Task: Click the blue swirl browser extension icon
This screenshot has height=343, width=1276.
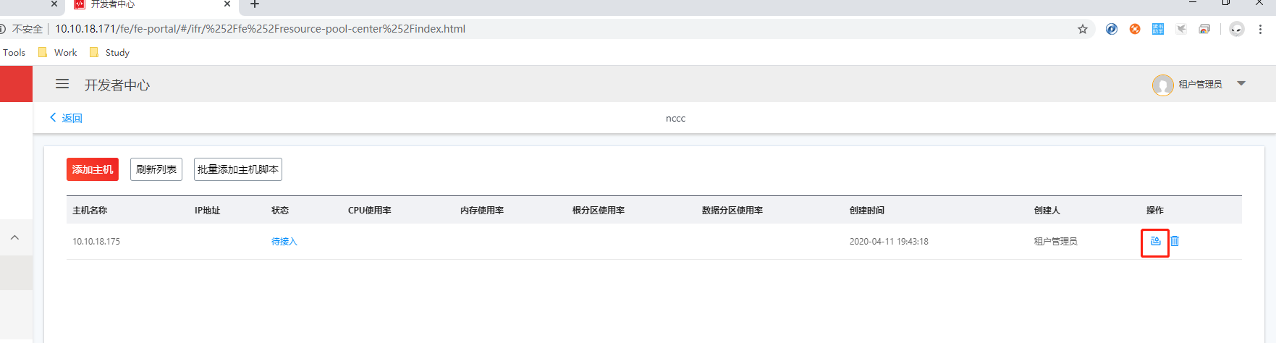Action: (1112, 29)
